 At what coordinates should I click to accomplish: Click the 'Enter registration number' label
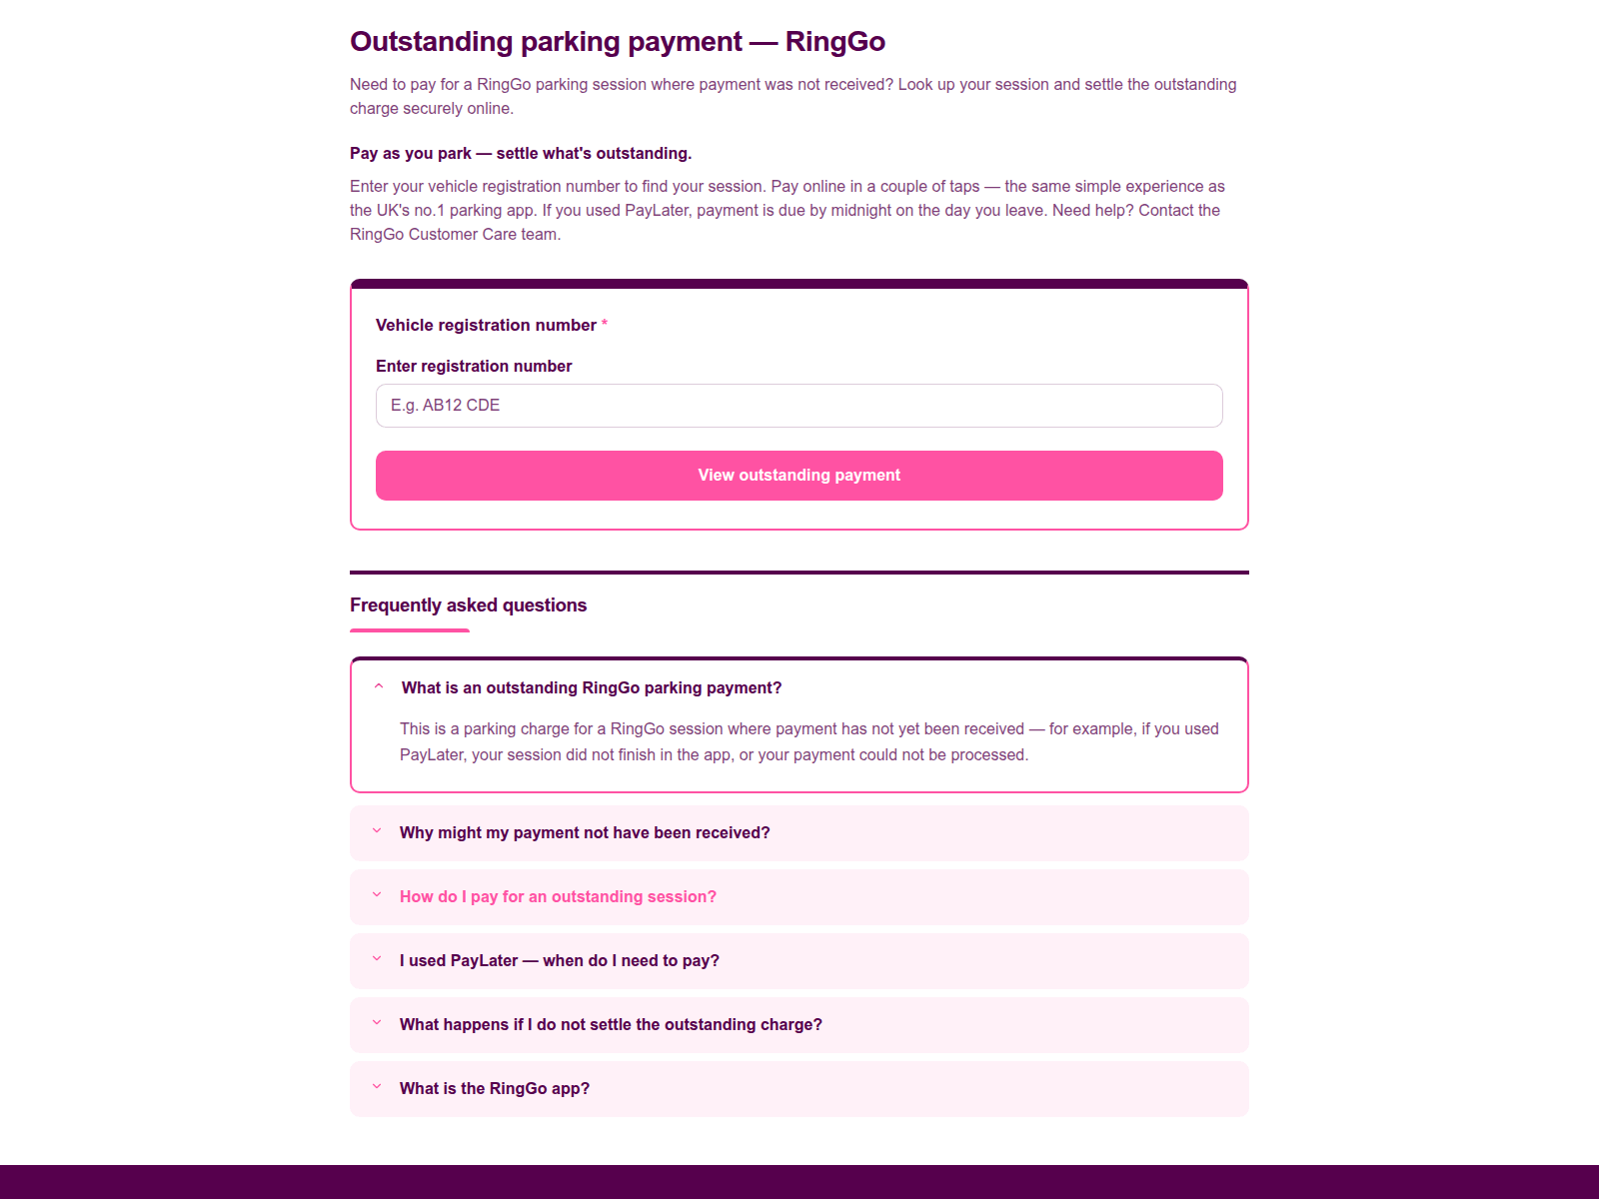[474, 366]
